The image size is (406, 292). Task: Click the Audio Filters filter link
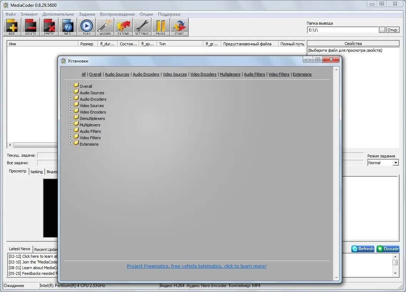click(x=254, y=74)
